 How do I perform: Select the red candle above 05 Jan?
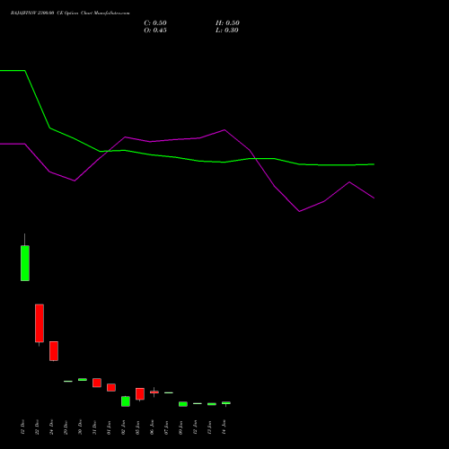pyautogui.click(x=140, y=394)
